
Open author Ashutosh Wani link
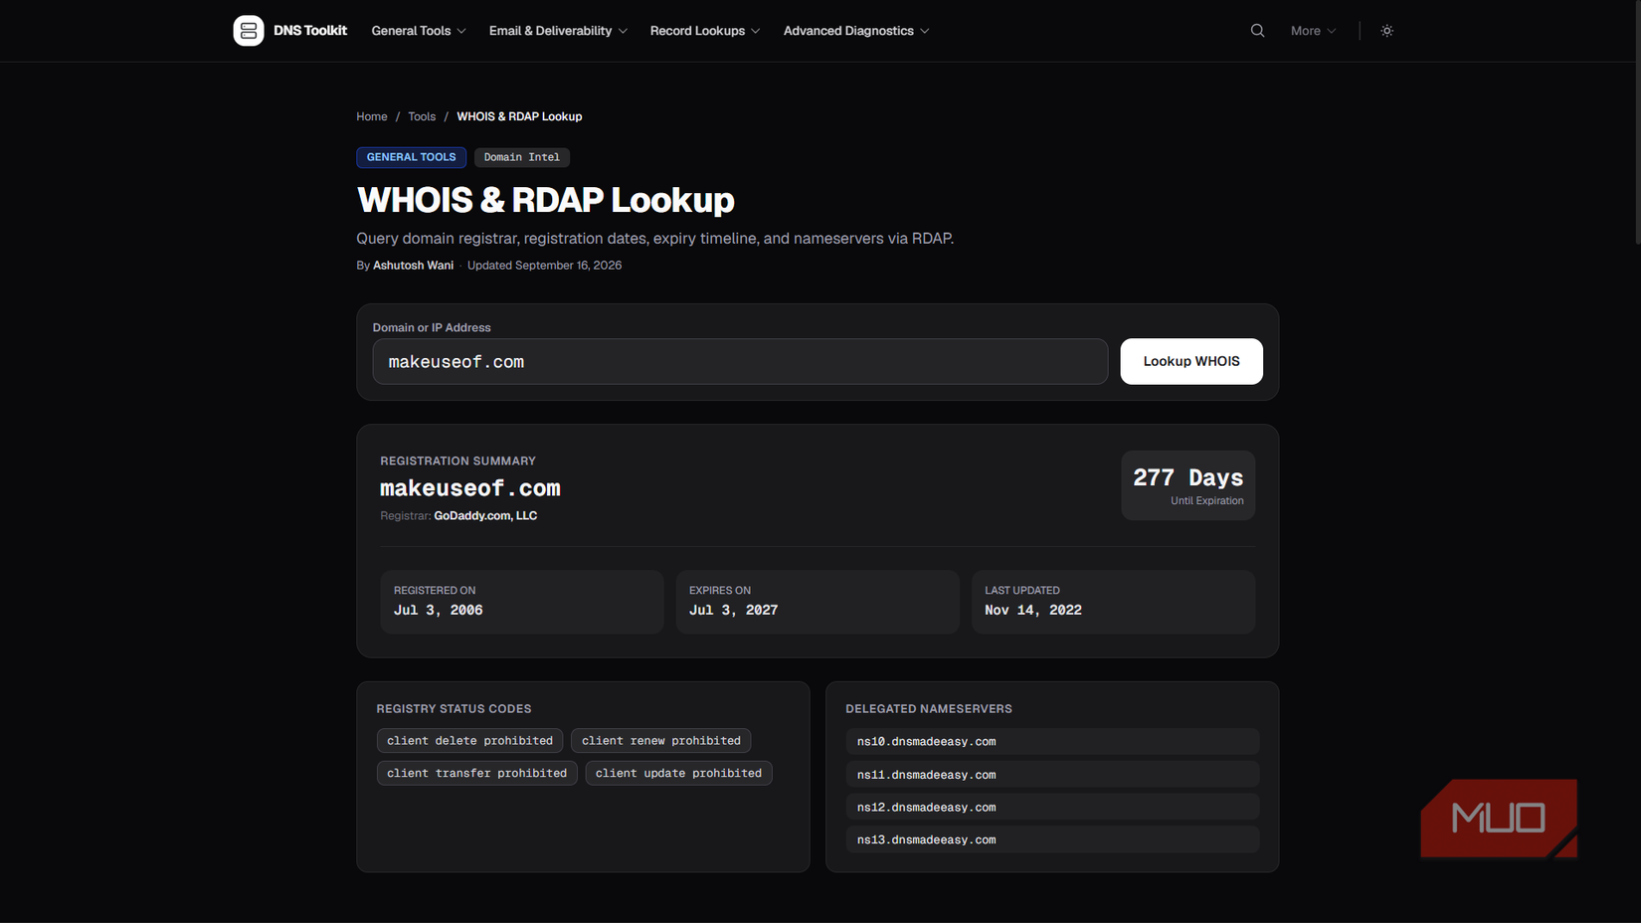click(413, 266)
